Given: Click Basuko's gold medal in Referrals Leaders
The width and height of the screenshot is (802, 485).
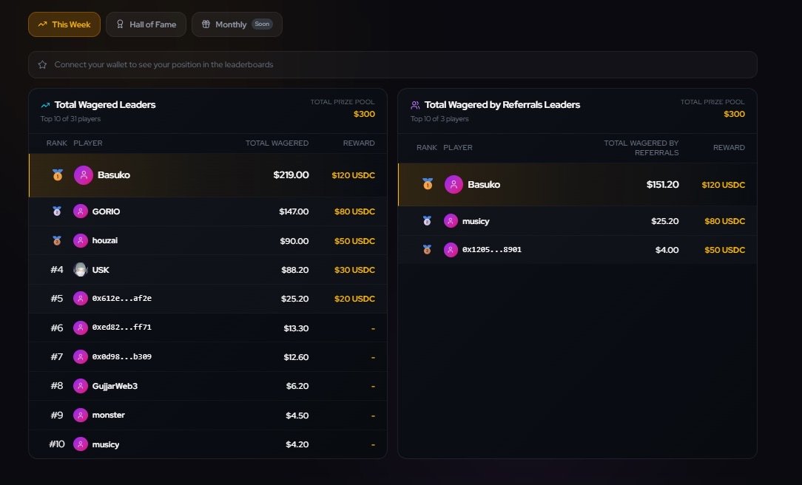Looking at the screenshot, I should coord(428,184).
